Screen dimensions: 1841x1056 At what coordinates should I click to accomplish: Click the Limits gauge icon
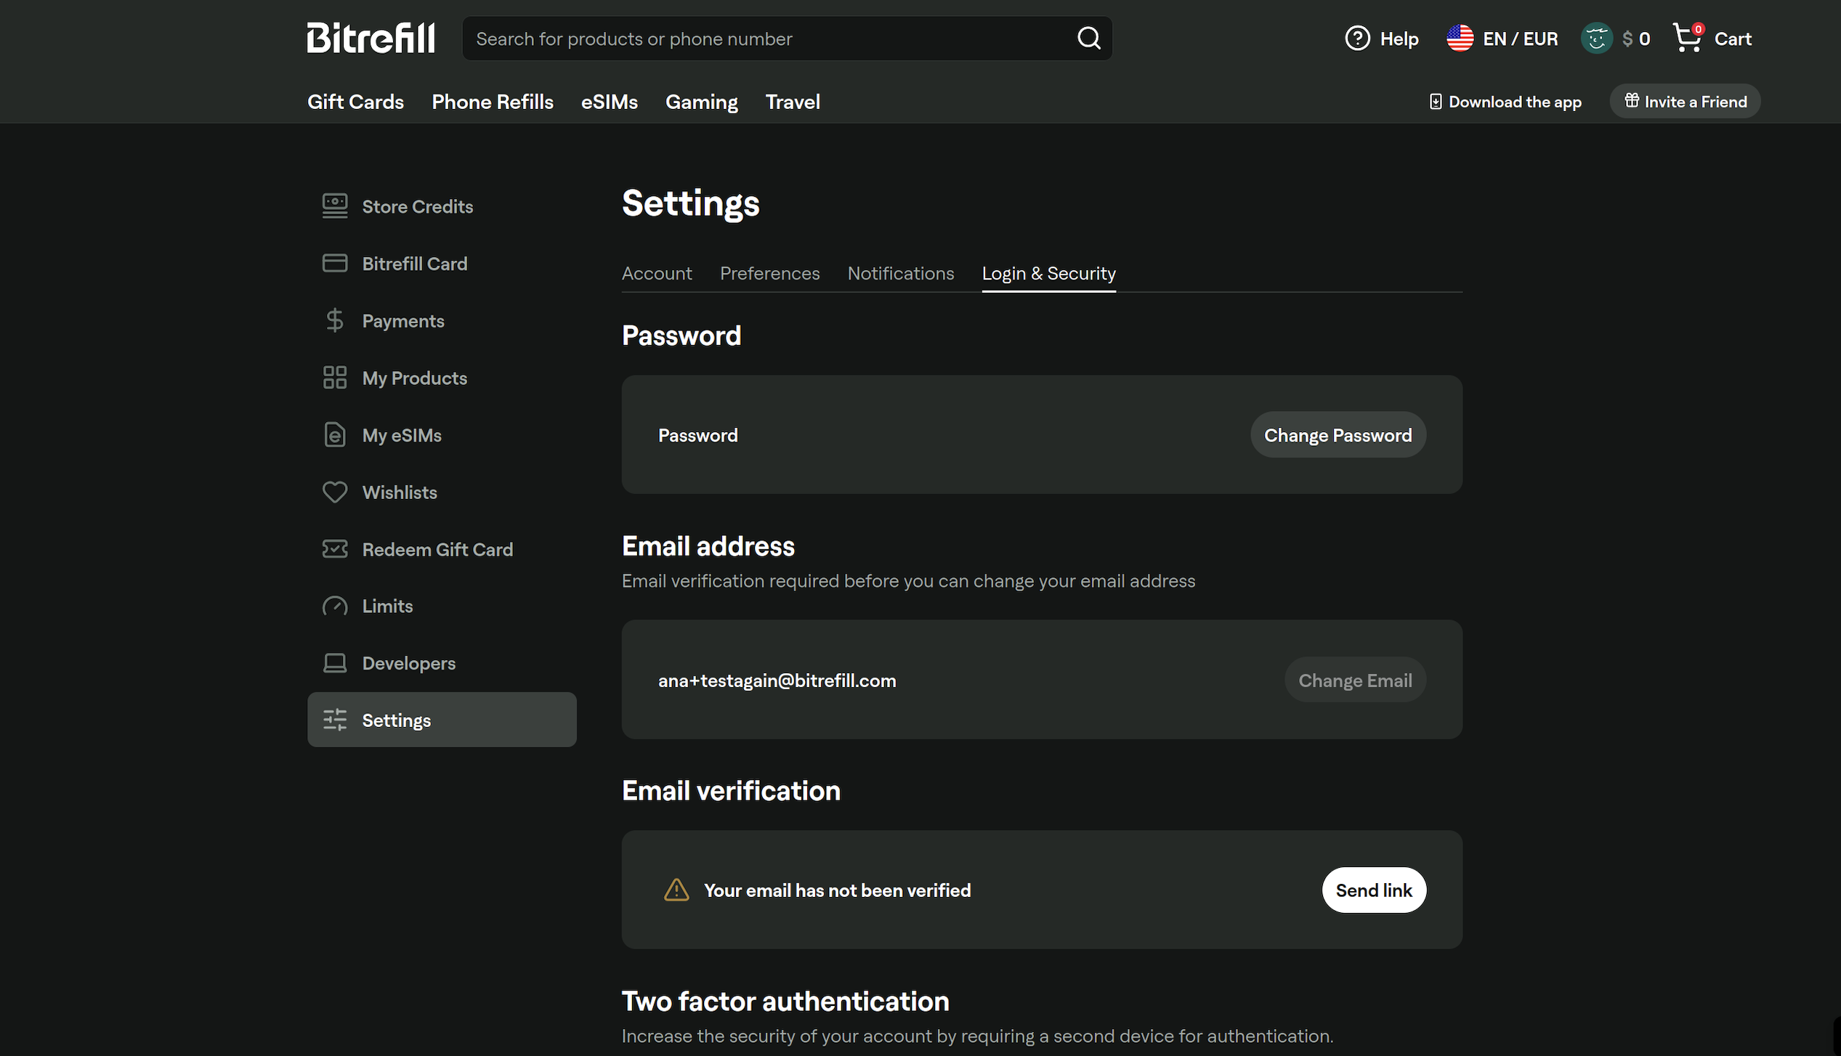click(x=335, y=606)
